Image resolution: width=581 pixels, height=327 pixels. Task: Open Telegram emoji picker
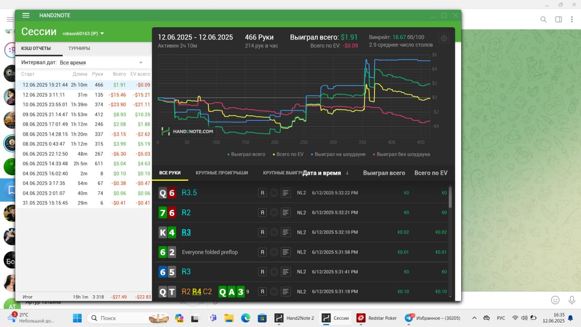(x=555, y=300)
